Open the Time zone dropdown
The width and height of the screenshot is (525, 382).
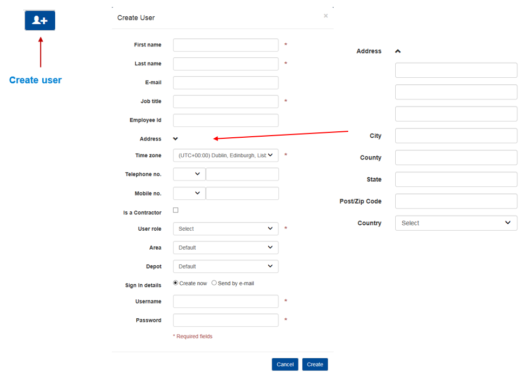click(x=225, y=156)
